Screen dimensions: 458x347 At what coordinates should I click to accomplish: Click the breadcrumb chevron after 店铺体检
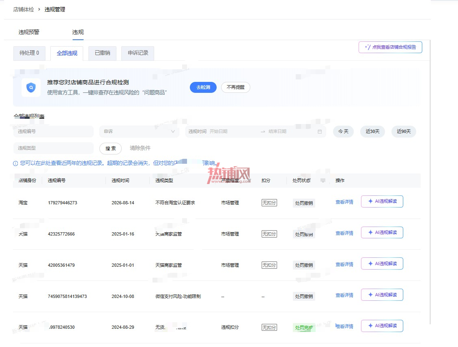coord(39,9)
